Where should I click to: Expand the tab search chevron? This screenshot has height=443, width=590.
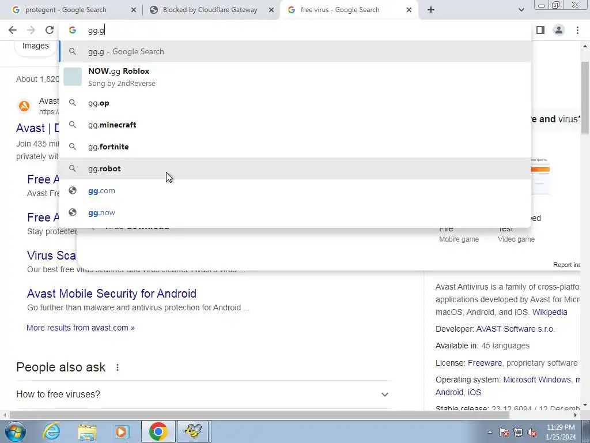521,10
